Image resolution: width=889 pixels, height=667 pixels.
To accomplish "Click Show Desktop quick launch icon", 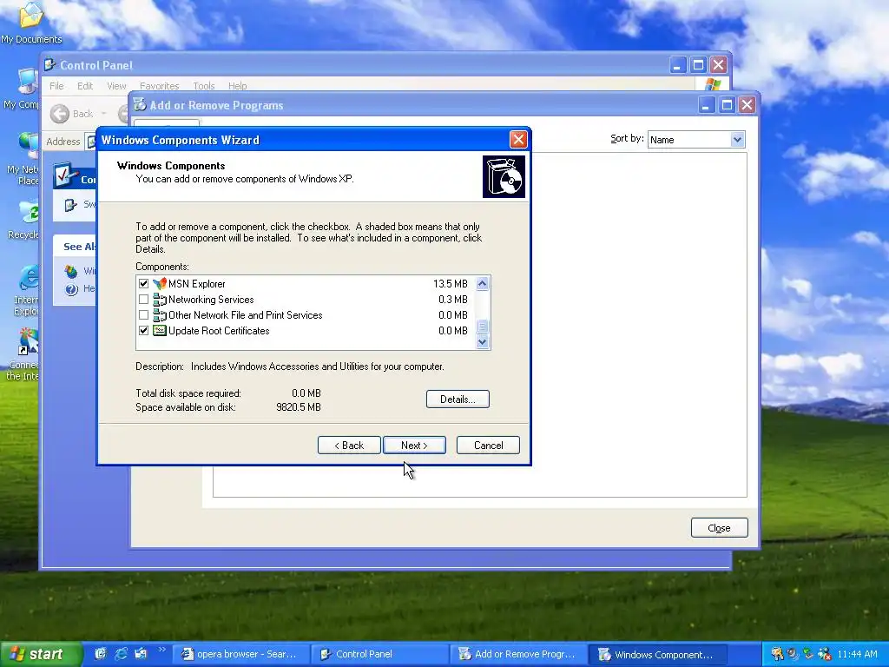I will point(101,654).
